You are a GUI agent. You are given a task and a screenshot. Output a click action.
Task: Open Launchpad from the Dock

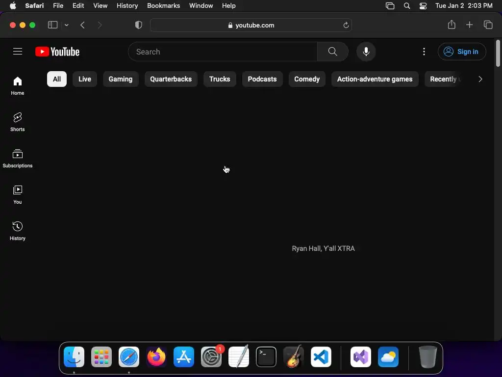(101, 357)
